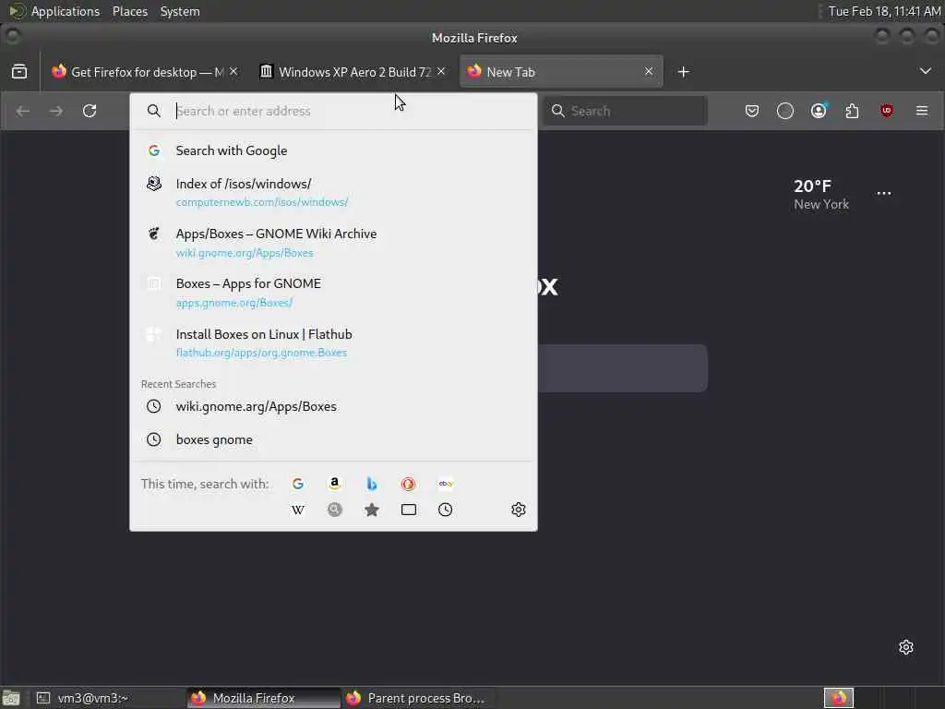Search history with the clock icon
Screen dimensions: 945x709
pyautogui.click(x=446, y=510)
